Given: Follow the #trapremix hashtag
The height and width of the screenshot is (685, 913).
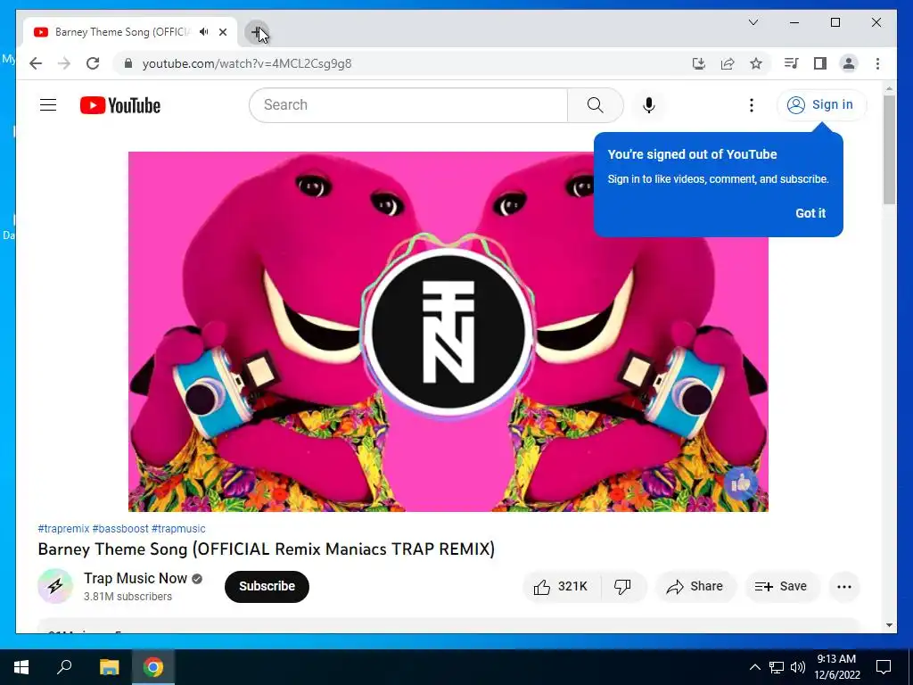Looking at the screenshot, I should pyautogui.click(x=63, y=529).
